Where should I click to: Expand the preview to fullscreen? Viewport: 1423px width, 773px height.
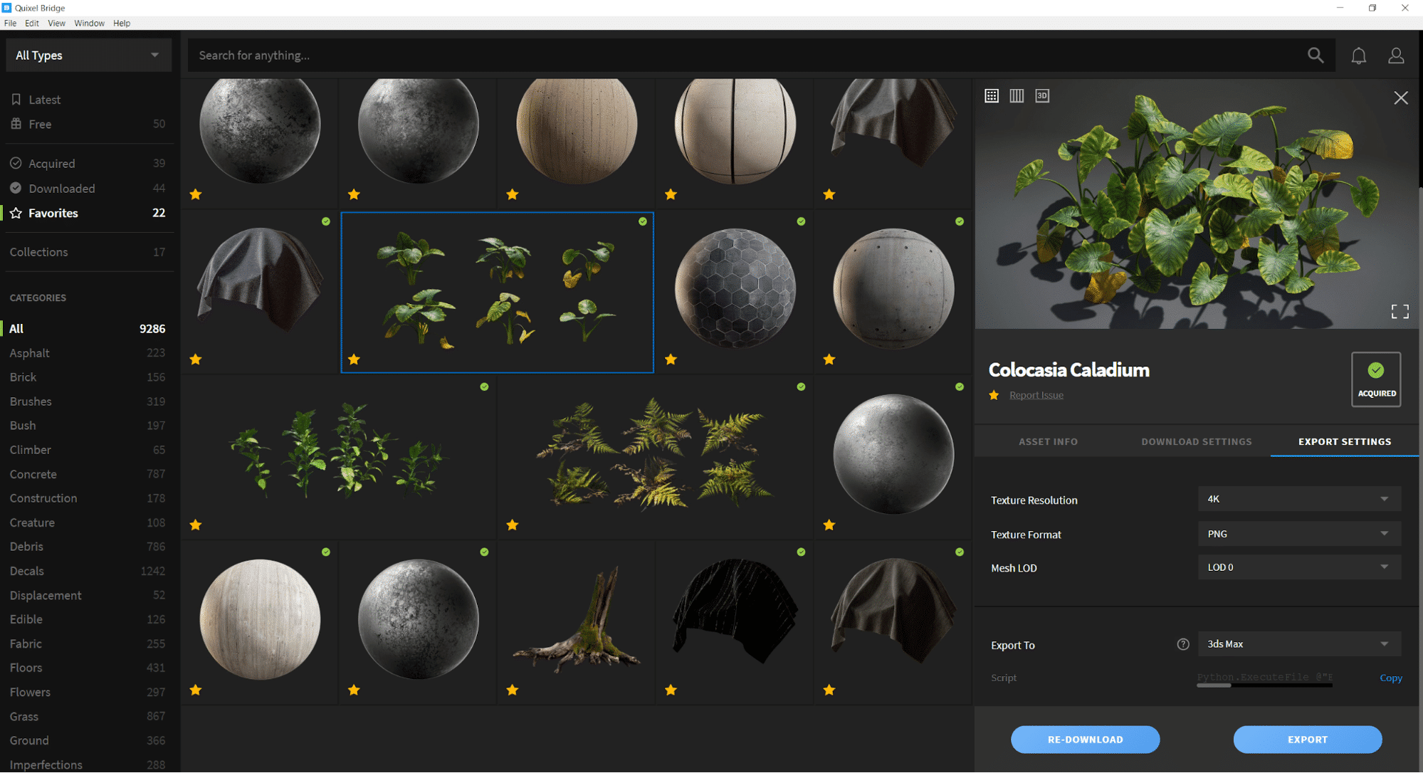pos(1400,311)
